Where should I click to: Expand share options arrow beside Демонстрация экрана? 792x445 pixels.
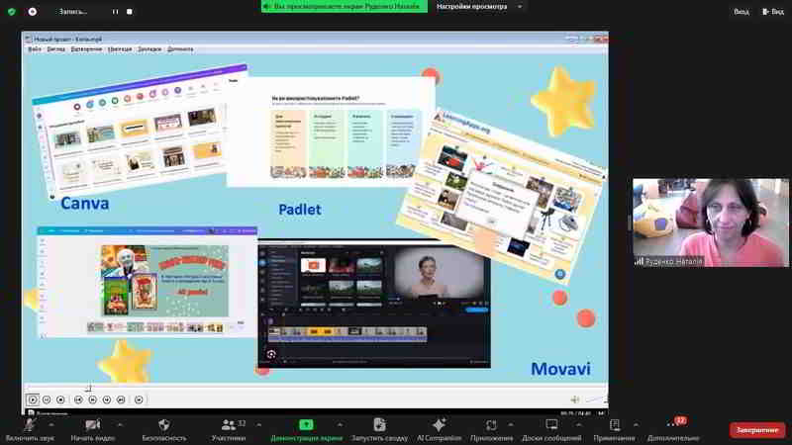(340, 425)
